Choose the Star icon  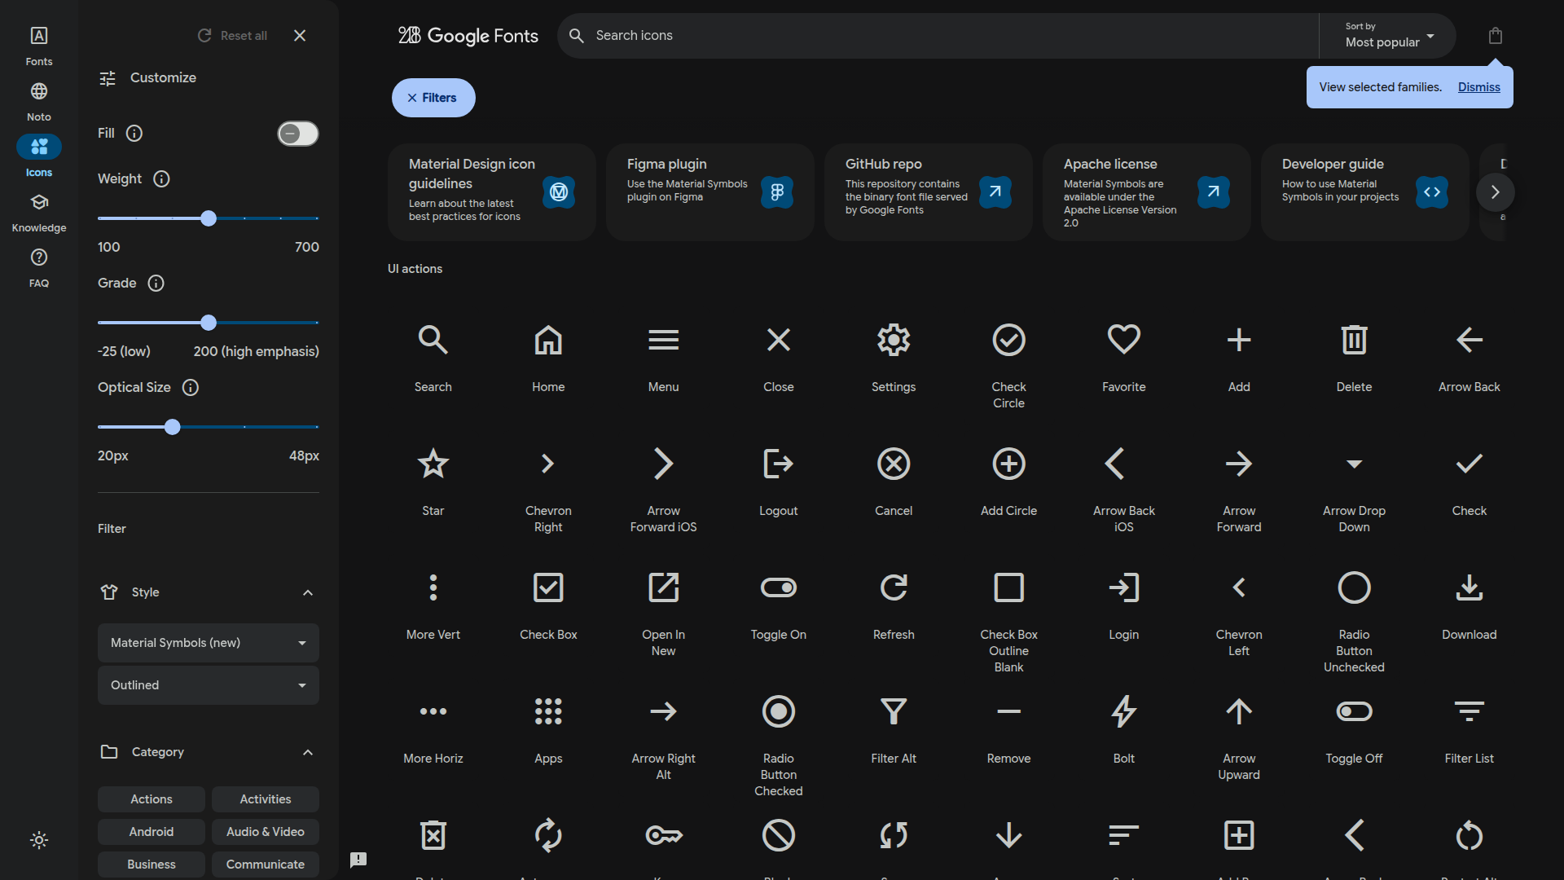pyautogui.click(x=433, y=464)
